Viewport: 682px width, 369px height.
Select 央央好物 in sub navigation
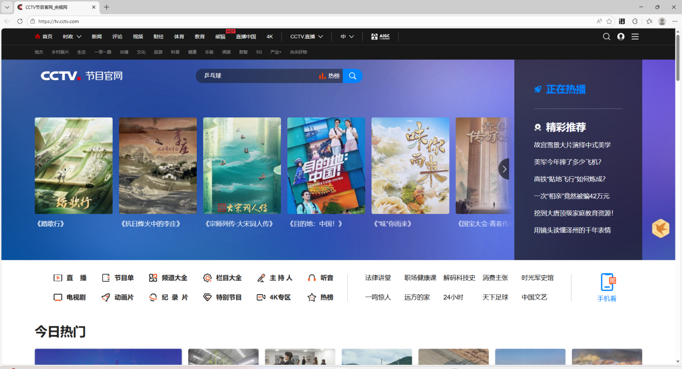click(298, 52)
